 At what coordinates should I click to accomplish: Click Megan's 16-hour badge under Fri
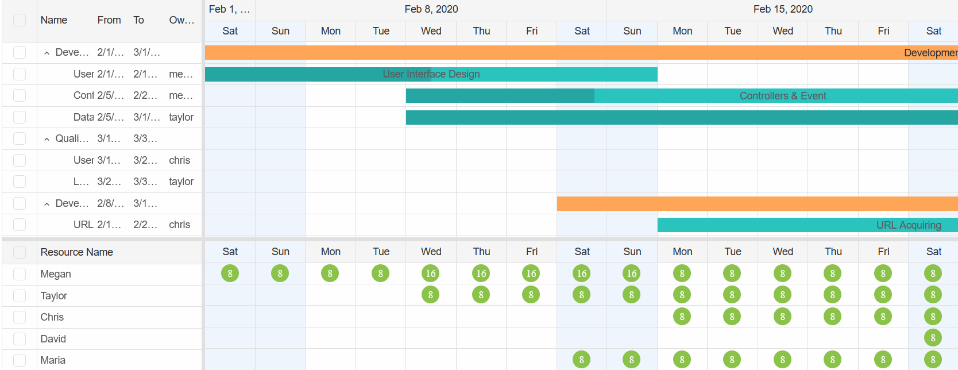(531, 273)
